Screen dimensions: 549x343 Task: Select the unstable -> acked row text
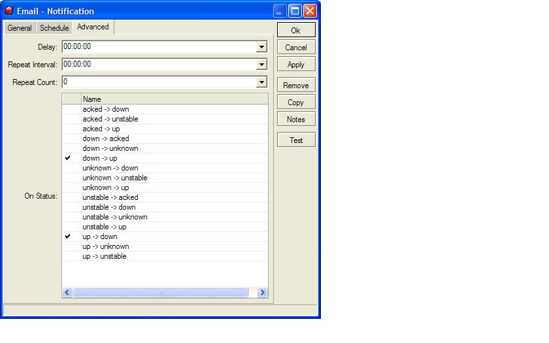pos(110,197)
